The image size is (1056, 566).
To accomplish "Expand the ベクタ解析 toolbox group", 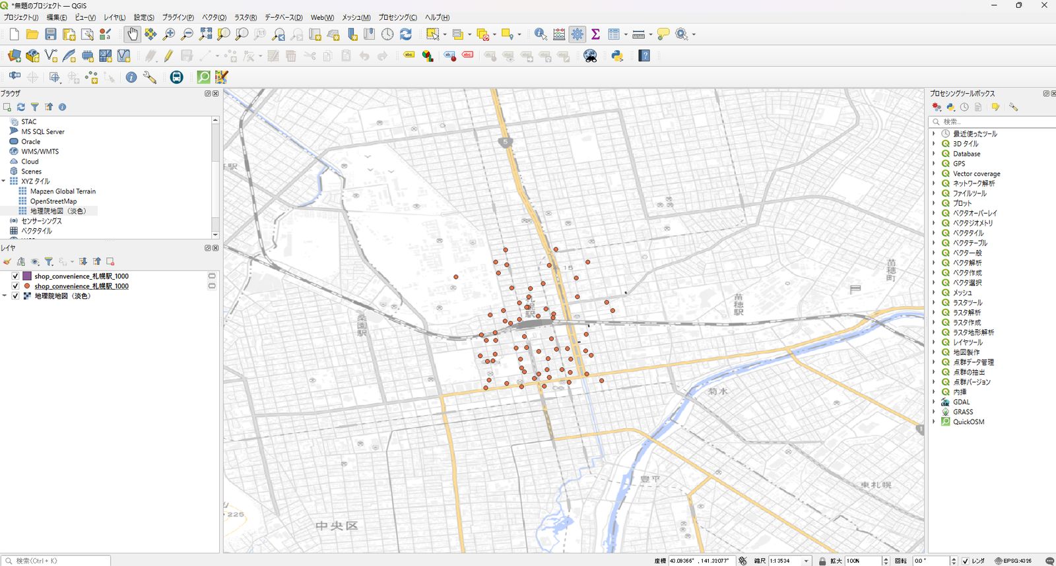I will point(934,263).
